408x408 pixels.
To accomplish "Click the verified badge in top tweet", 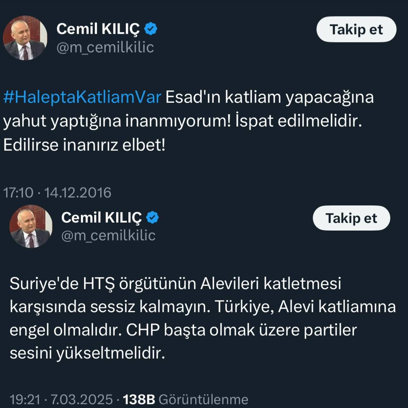I will click(150, 29).
